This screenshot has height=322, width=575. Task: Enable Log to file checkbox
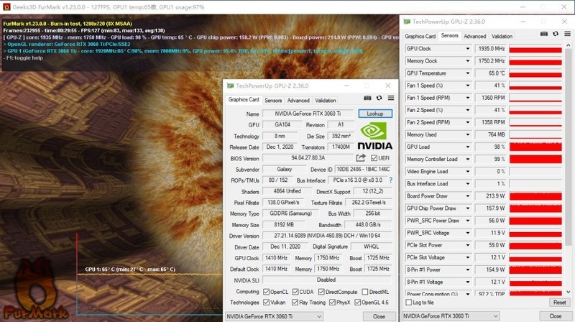pyautogui.click(x=408, y=303)
